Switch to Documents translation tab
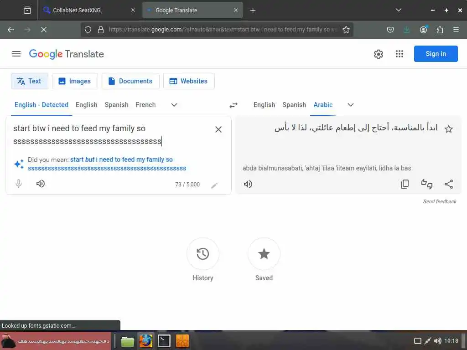Image resolution: width=467 pixels, height=350 pixels. coord(130,81)
